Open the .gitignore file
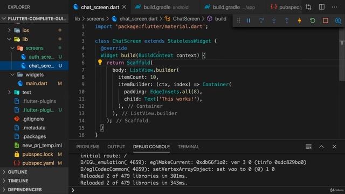Screen dimensions: 345x194 click(34, 119)
